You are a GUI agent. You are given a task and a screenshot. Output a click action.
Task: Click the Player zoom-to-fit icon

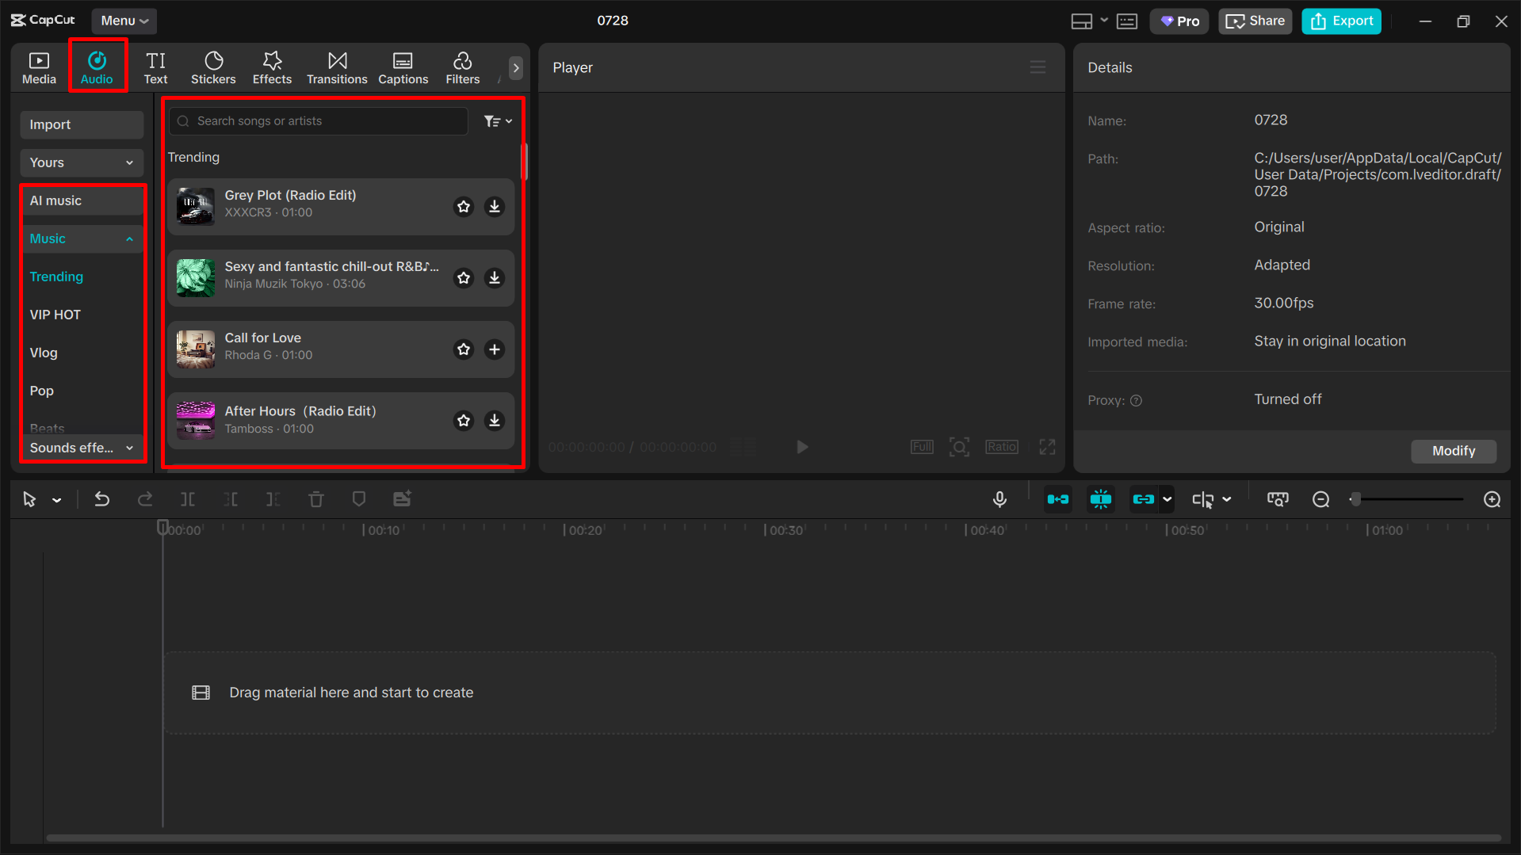959,448
